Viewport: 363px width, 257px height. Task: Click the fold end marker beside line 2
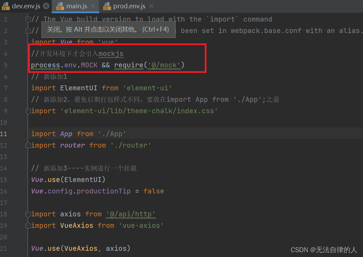(27, 31)
